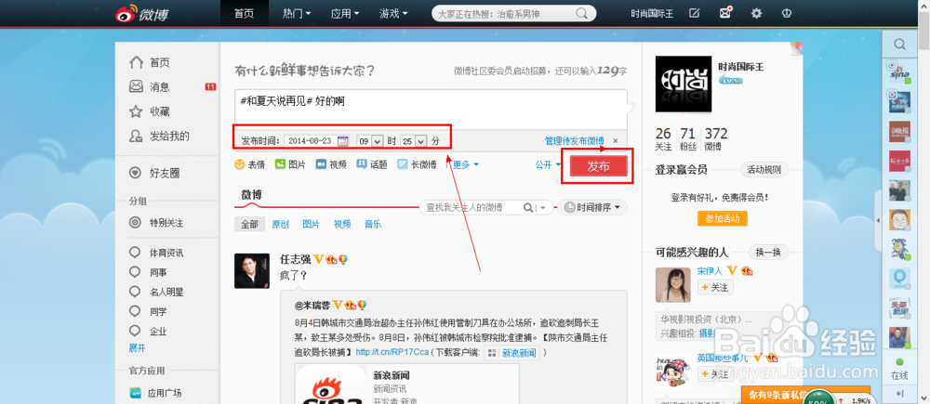Click the date field showing 2014-08-23
This screenshot has height=404, width=930.
[311, 141]
